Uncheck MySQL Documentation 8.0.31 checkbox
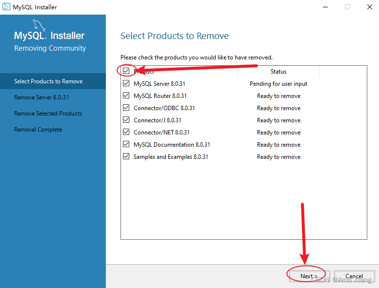This screenshot has height=288, width=379. (x=126, y=144)
